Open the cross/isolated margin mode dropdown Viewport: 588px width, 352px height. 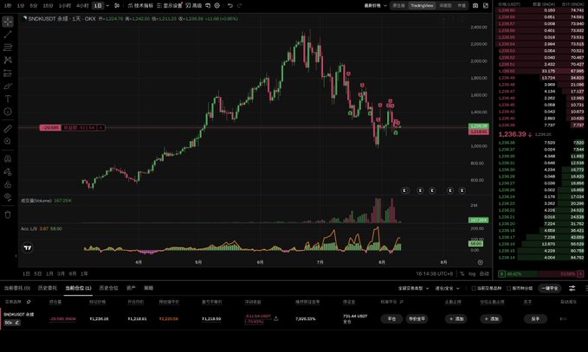447,288
